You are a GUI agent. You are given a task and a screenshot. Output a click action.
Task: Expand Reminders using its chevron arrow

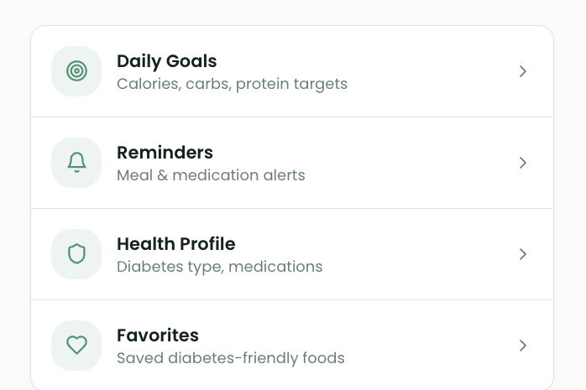click(523, 163)
